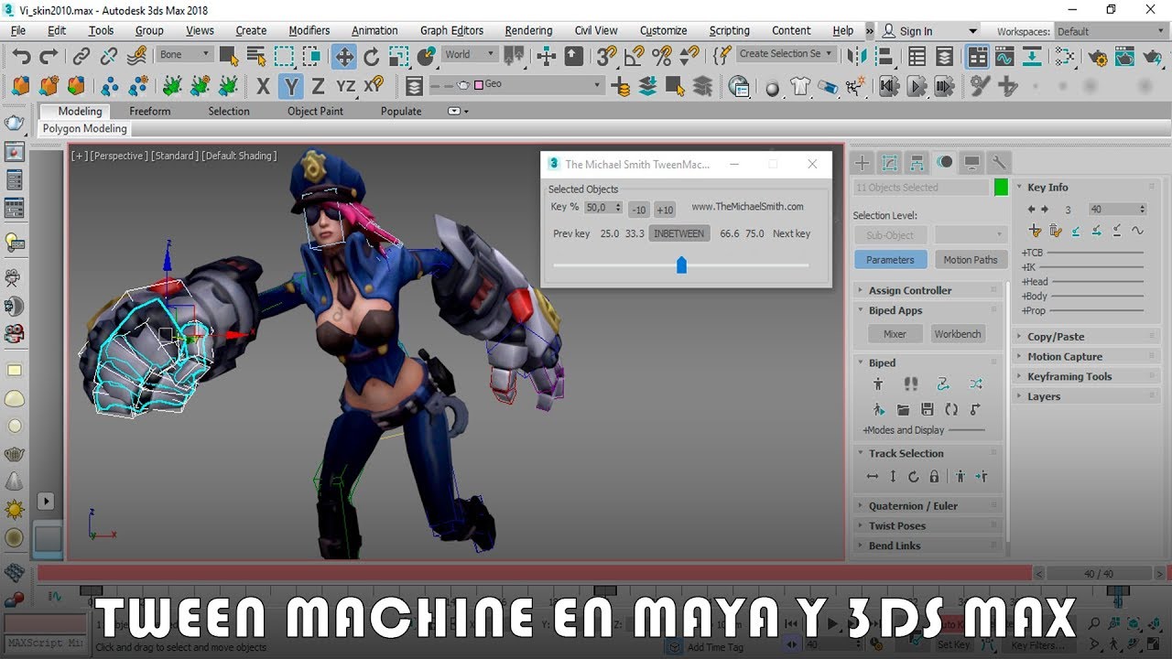Click the Redo arrow icon
Screen dimensions: 1172x659
(x=49, y=56)
